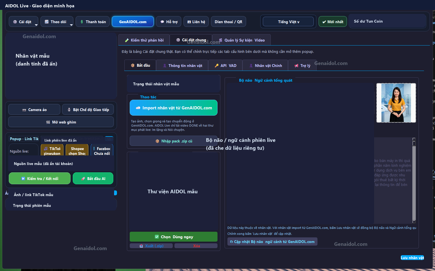Select Facebook as live source
The image size is (435, 271).
[102, 150]
